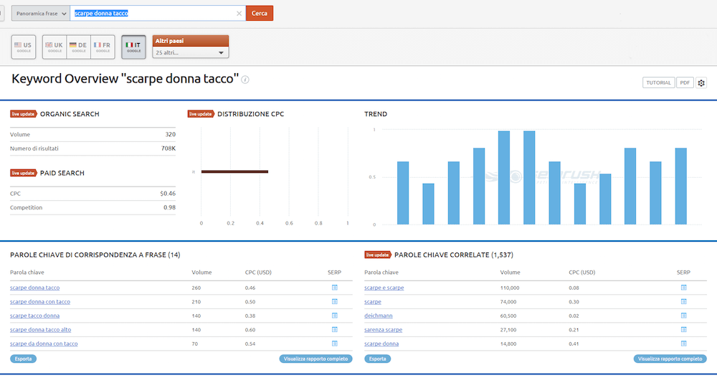This screenshot has width=717, height=378.
Task: Open SERP snapshot for deichmann
Action: (x=683, y=316)
